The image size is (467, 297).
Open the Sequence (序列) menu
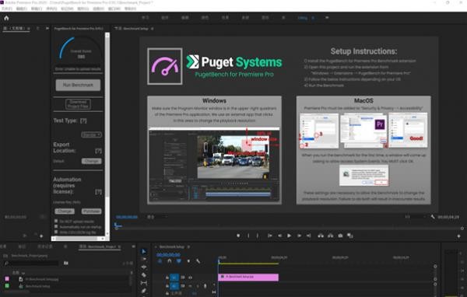tap(51, 9)
